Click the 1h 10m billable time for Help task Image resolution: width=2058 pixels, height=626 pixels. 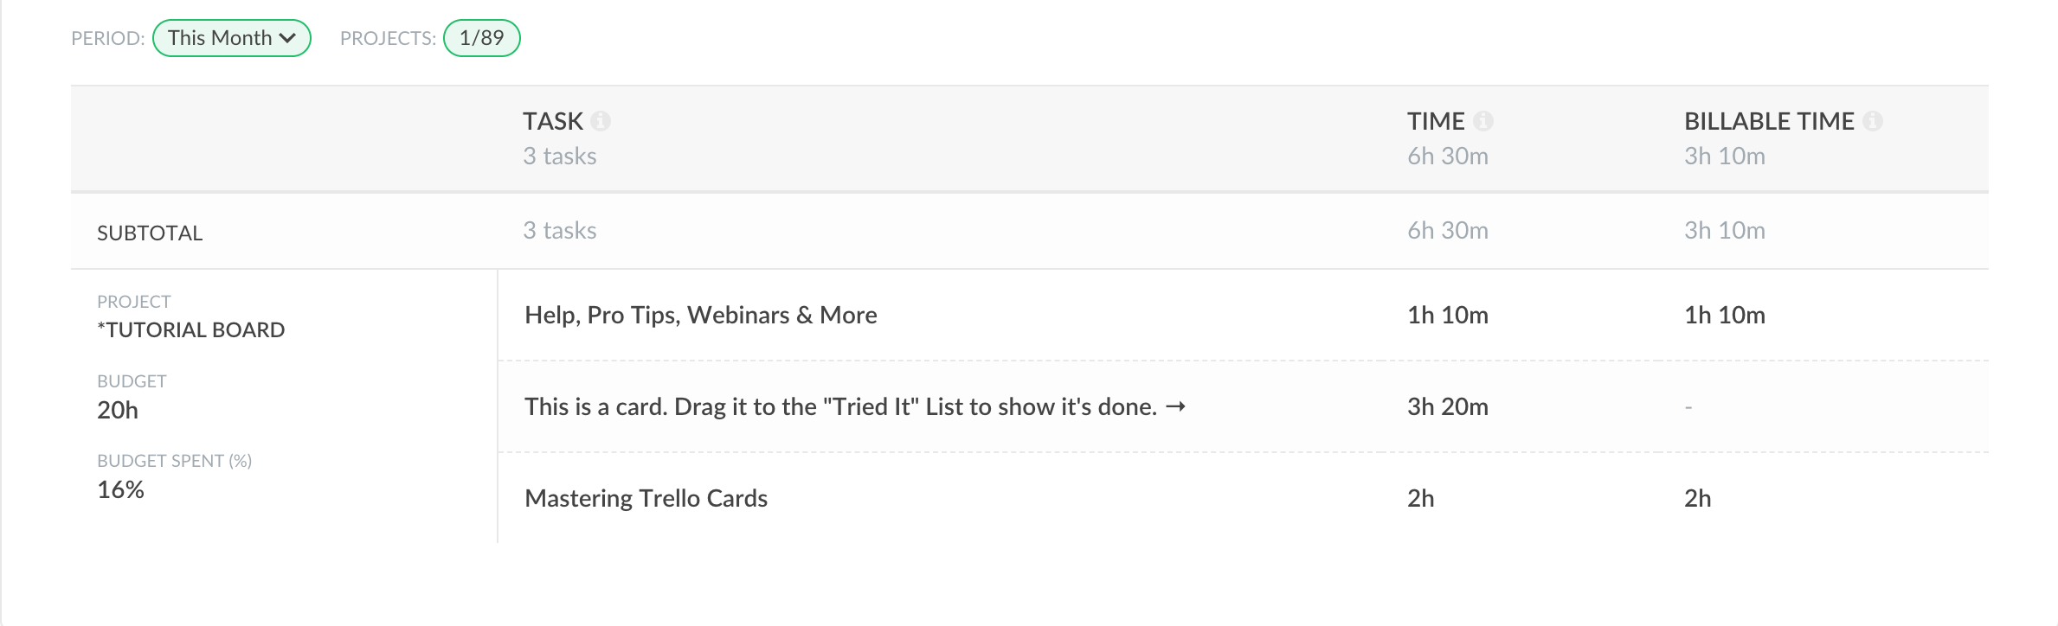coord(1724,315)
